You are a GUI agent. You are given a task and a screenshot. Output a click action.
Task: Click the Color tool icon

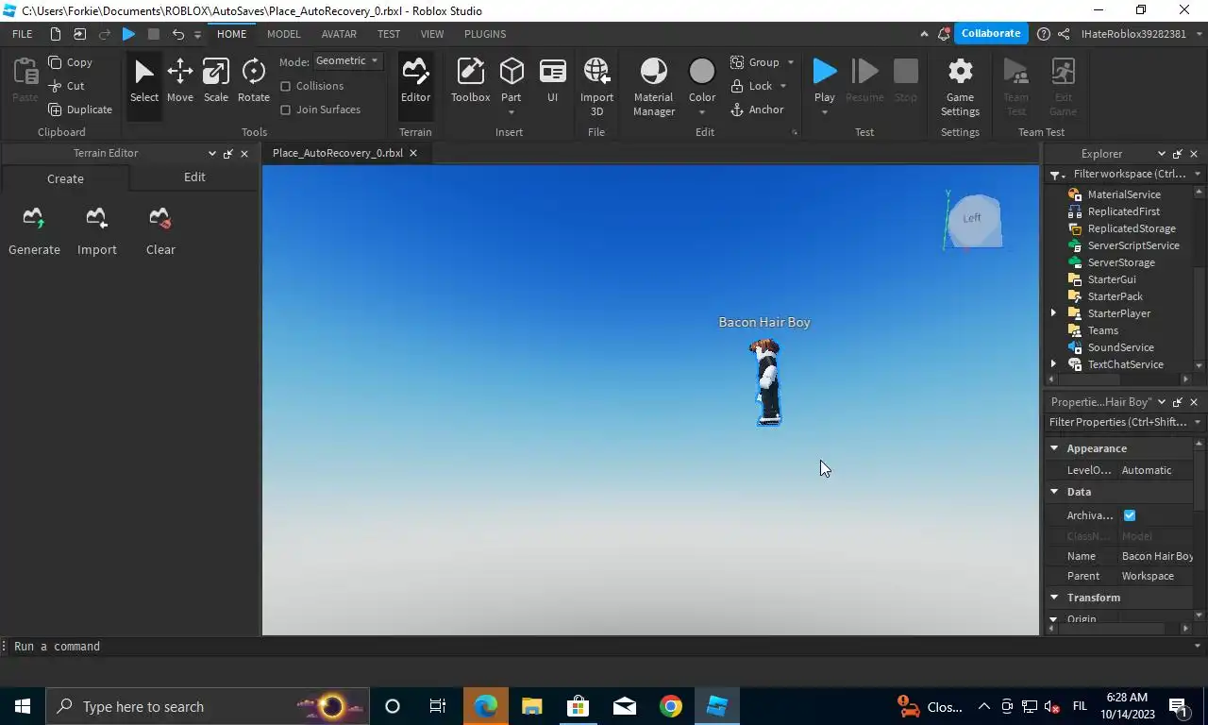tap(701, 72)
